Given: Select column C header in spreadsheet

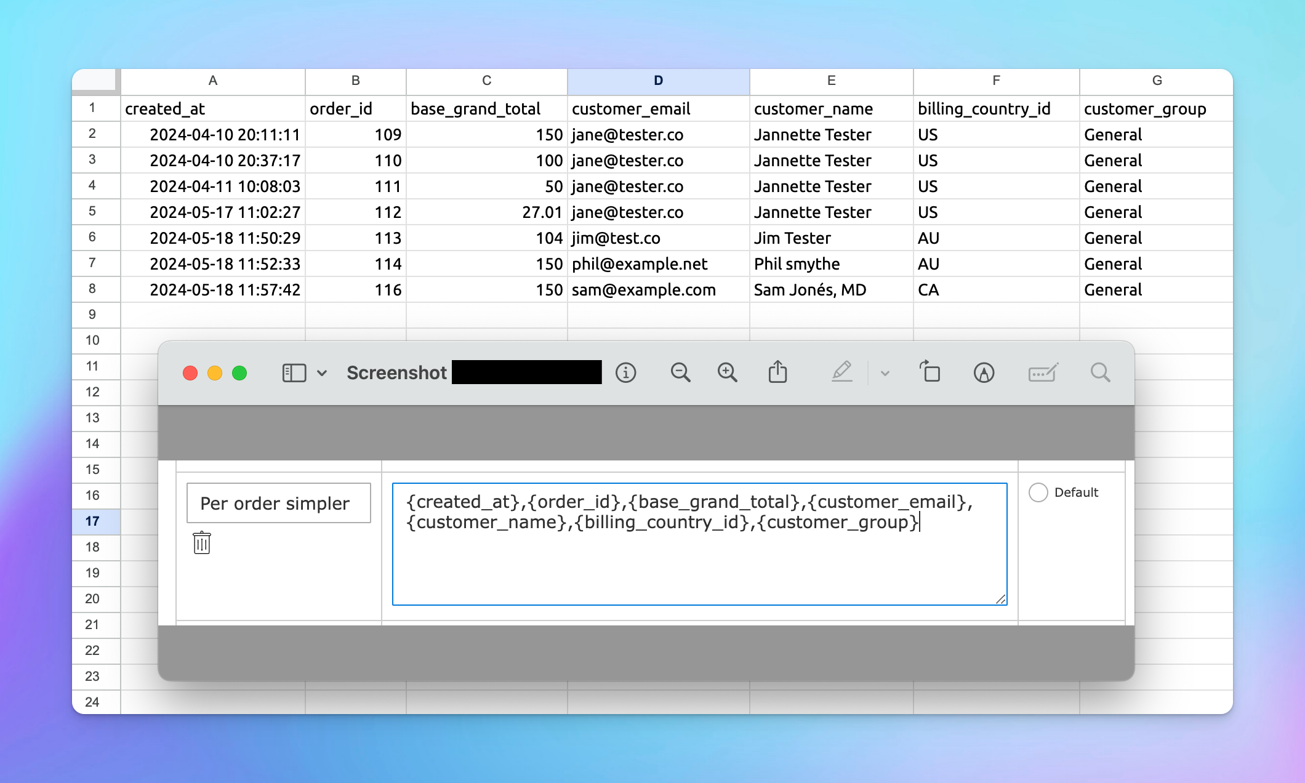Looking at the screenshot, I should click(x=487, y=81).
